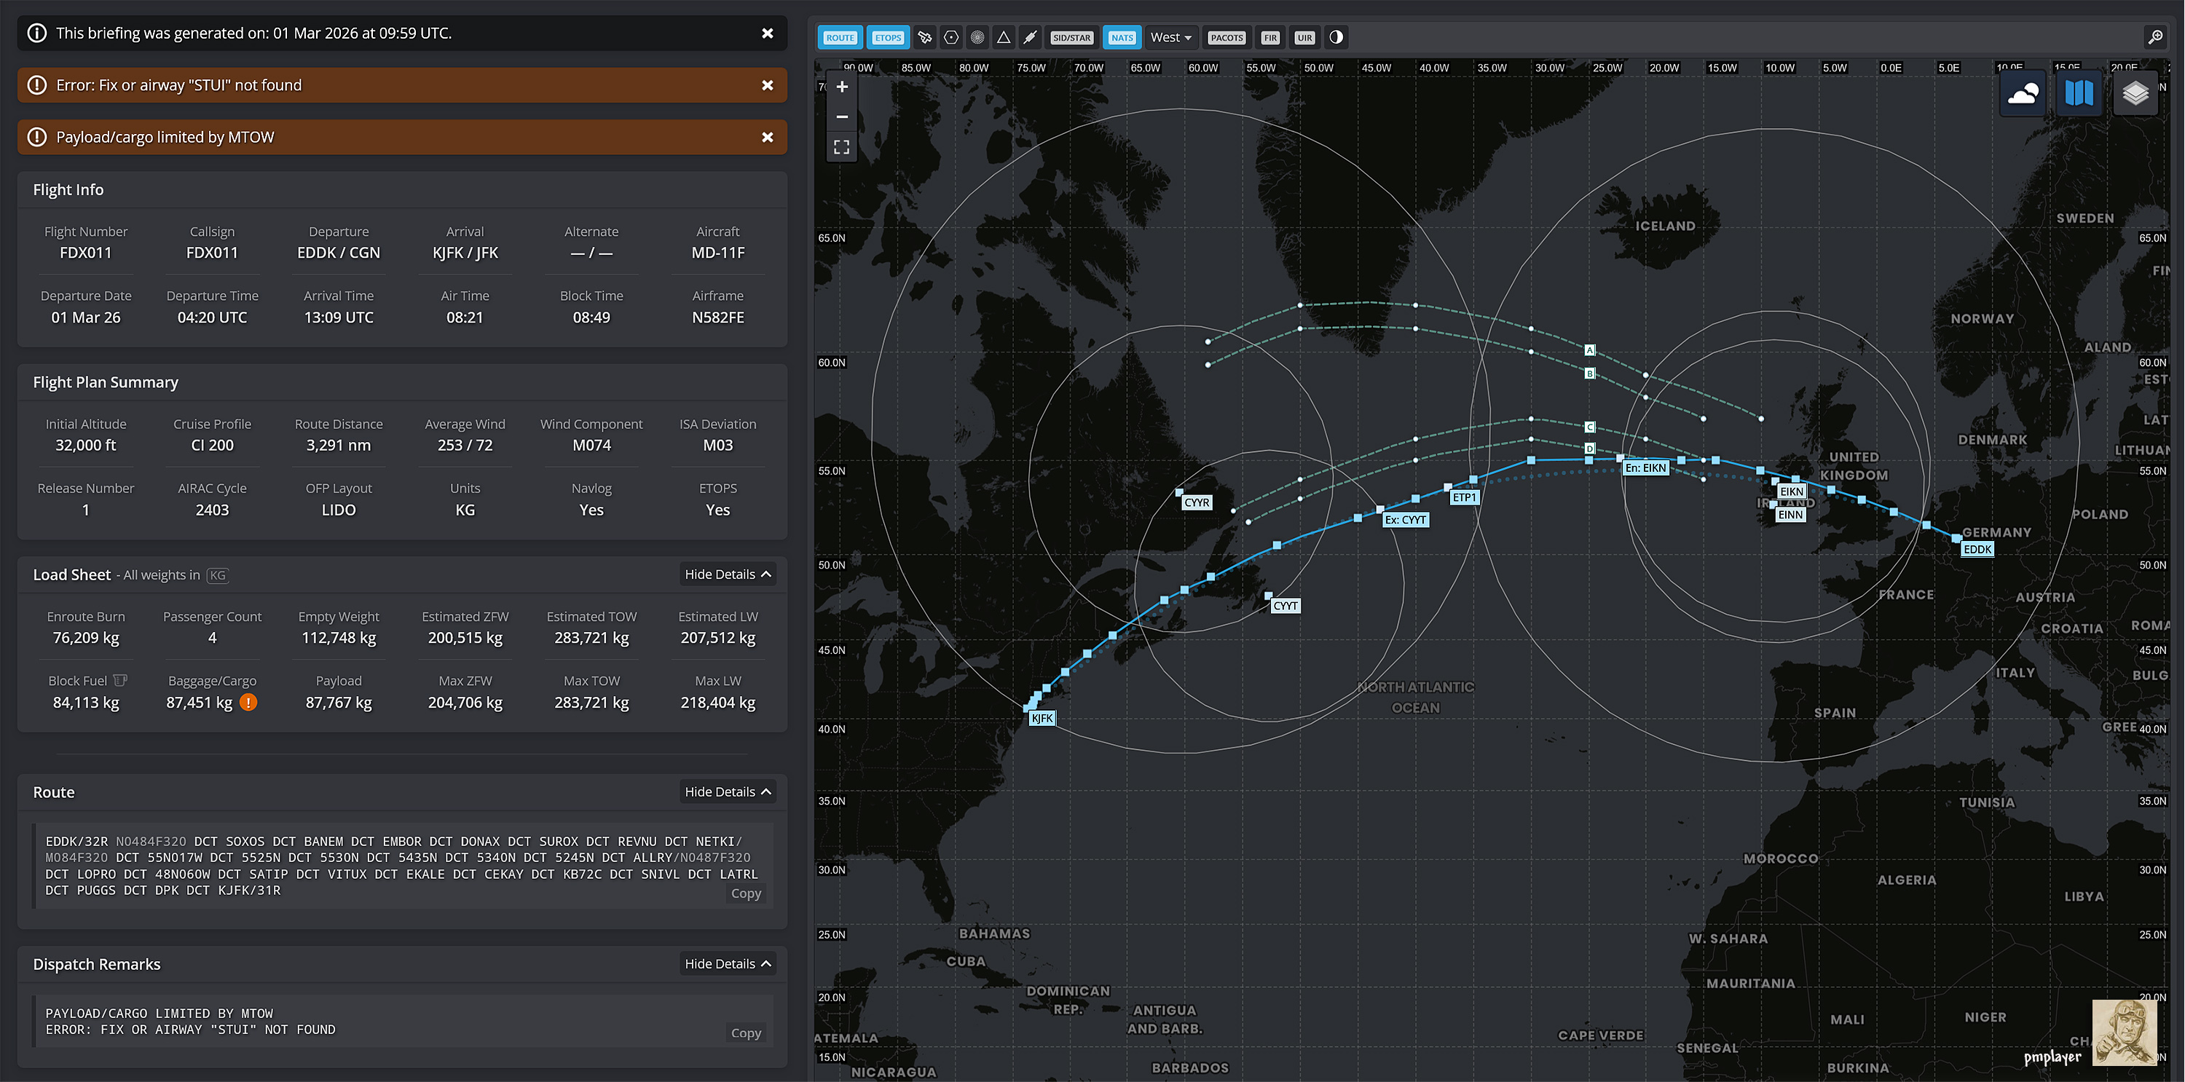
Task: Collapse Load Sheet with Hide Details
Action: (728, 574)
